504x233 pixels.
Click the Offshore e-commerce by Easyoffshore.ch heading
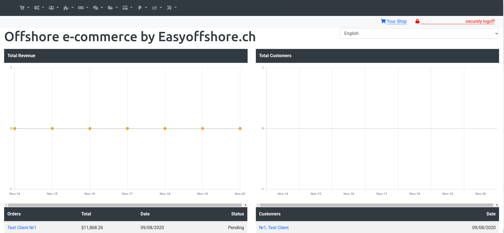pyautogui.click(x=130, y=37)
